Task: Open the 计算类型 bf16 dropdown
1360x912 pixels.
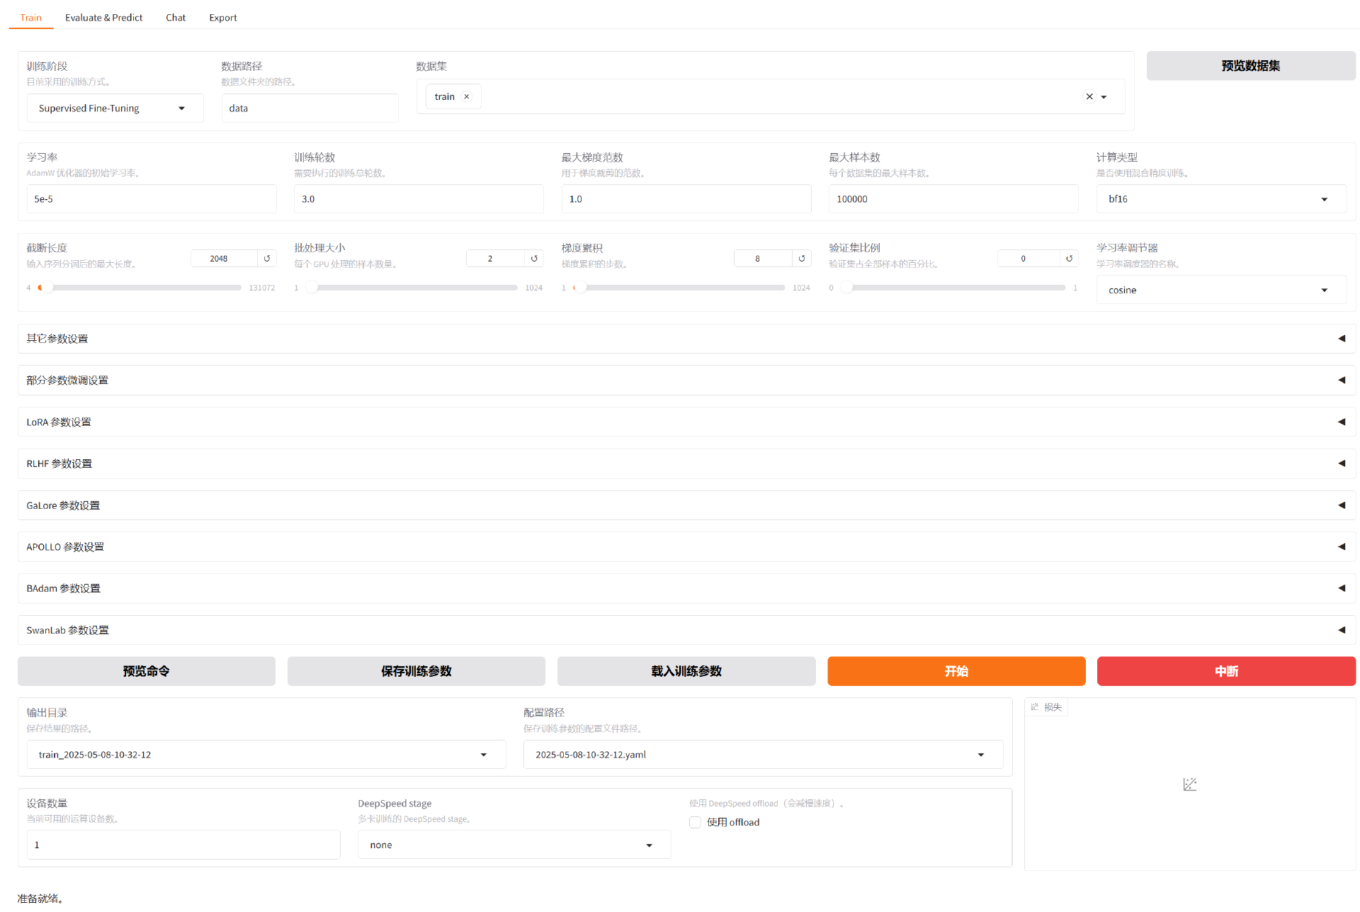Action: tap(1220, 199)
